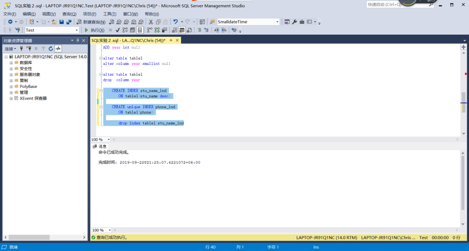This screenshot has width=469, height=251.
Task: Toggle results to grid output mode
Action: (x=182, y=30)
